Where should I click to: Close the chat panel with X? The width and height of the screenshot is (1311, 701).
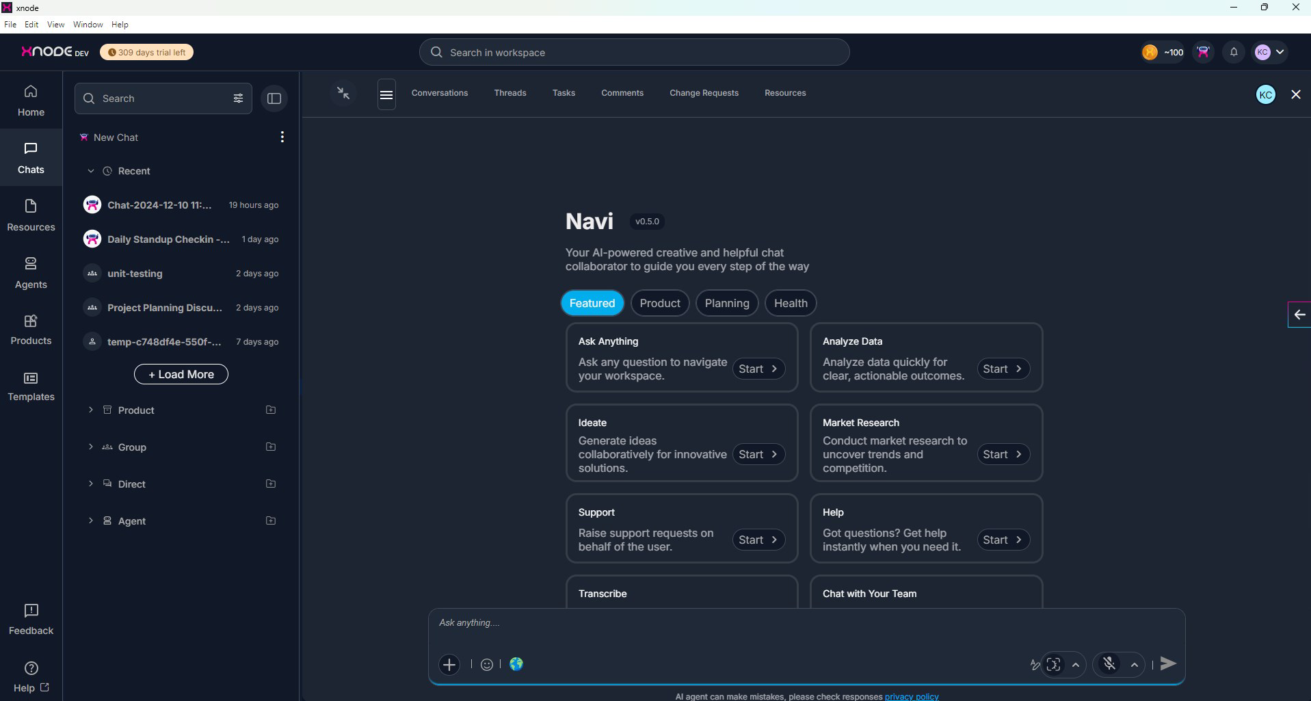(x=1296, y=94)
